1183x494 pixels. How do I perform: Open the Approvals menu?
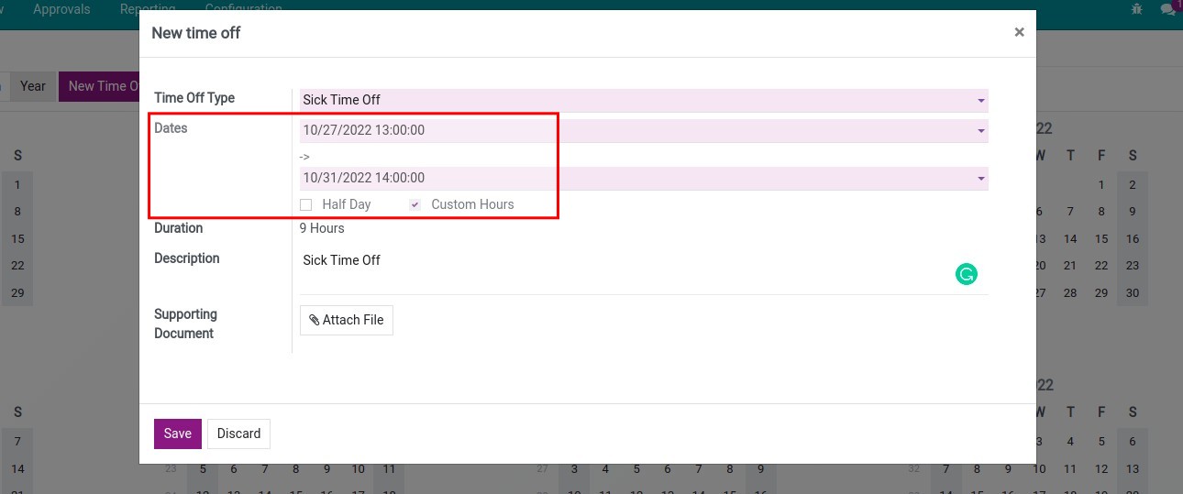61,9
